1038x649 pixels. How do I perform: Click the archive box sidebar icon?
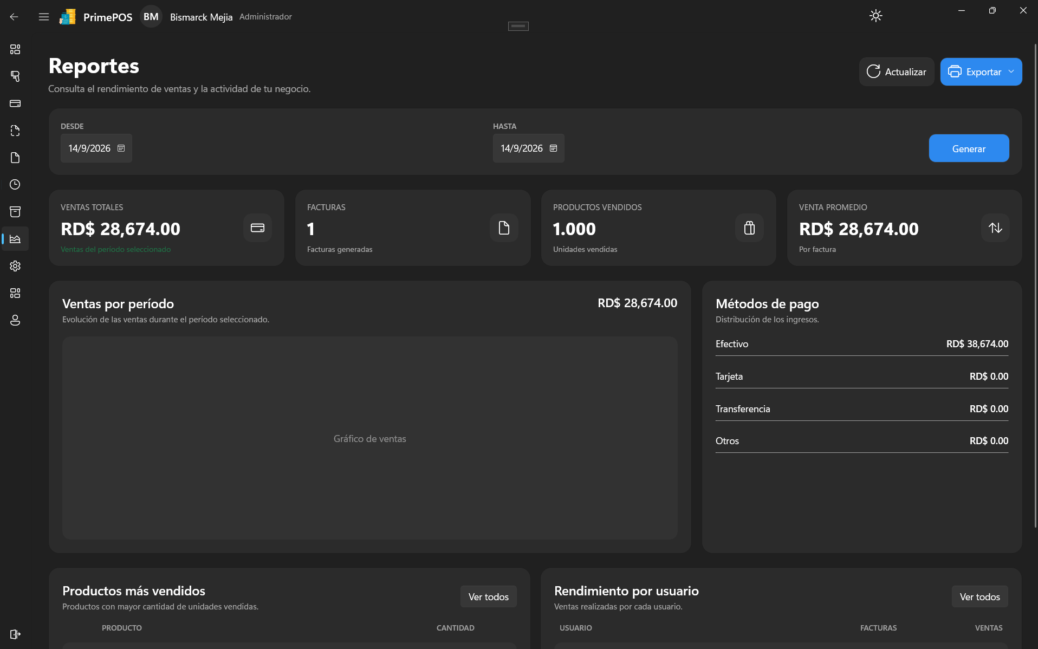tap(15, 212)
